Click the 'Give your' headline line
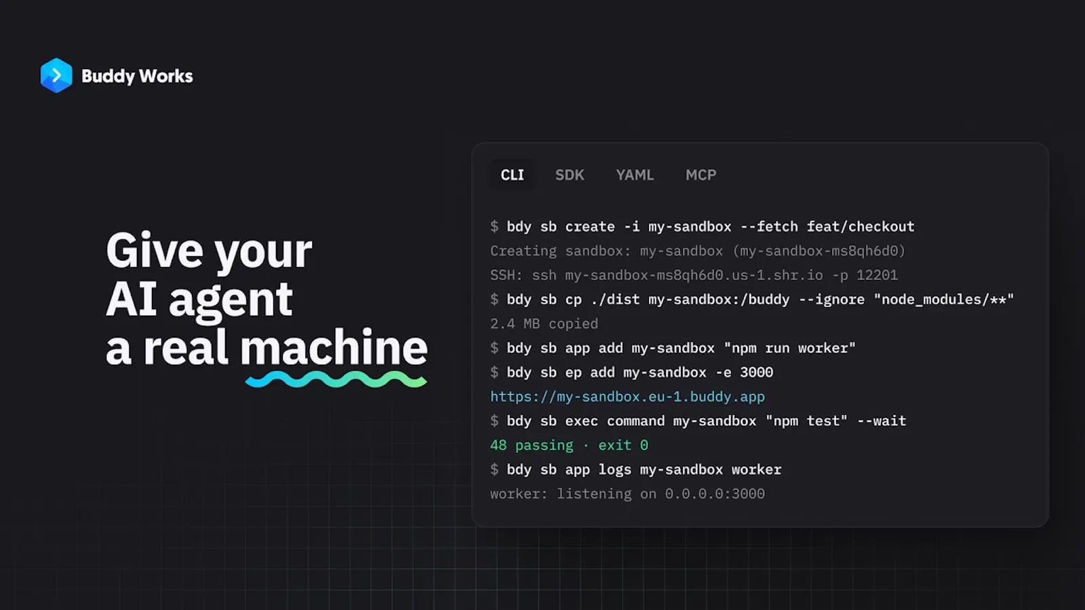The image size is (1085, 610). pyautogui.click(x=209, y=252)
